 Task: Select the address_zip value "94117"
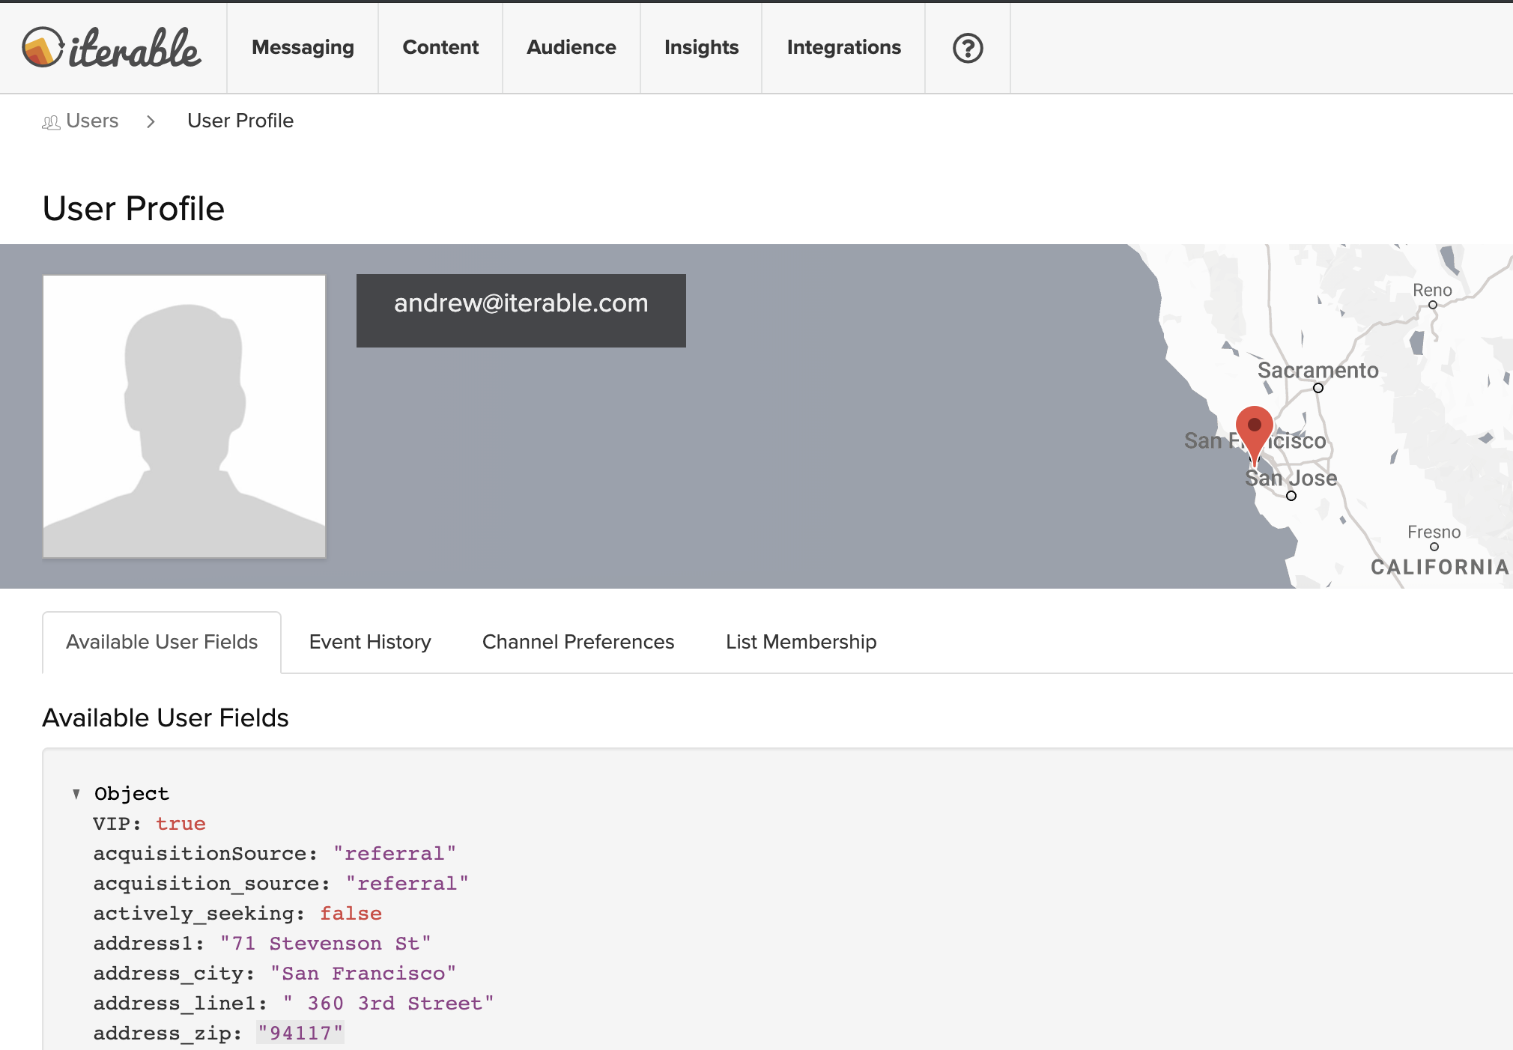pos(300,1033)
